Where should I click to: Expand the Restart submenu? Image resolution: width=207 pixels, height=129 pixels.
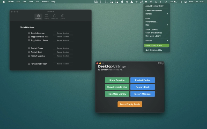(x=157, y=41)
